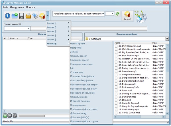The width and height of the screenshot is (171, 126).
Task: Click the yellow open project icon
Action: 28,16
